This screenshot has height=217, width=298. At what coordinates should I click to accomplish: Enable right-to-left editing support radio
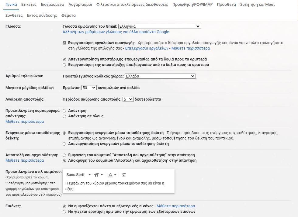click(64, 65)
